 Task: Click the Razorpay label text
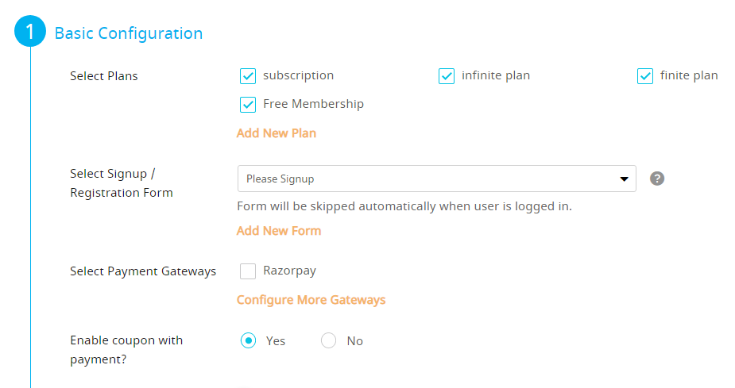pos(289,271)
